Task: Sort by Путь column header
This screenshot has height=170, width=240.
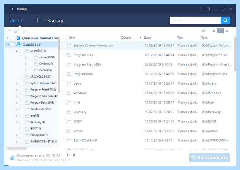Action: pyautogui.click(x=204, y=37)
